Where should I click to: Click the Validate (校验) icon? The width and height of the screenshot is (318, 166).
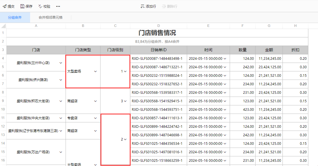40,6
